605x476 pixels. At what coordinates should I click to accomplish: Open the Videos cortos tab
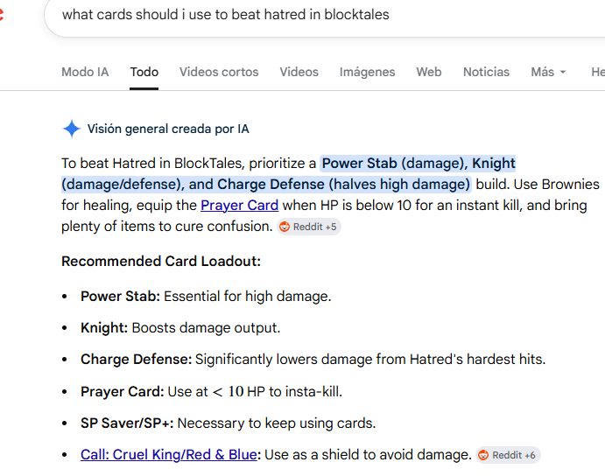coord(219,72)
